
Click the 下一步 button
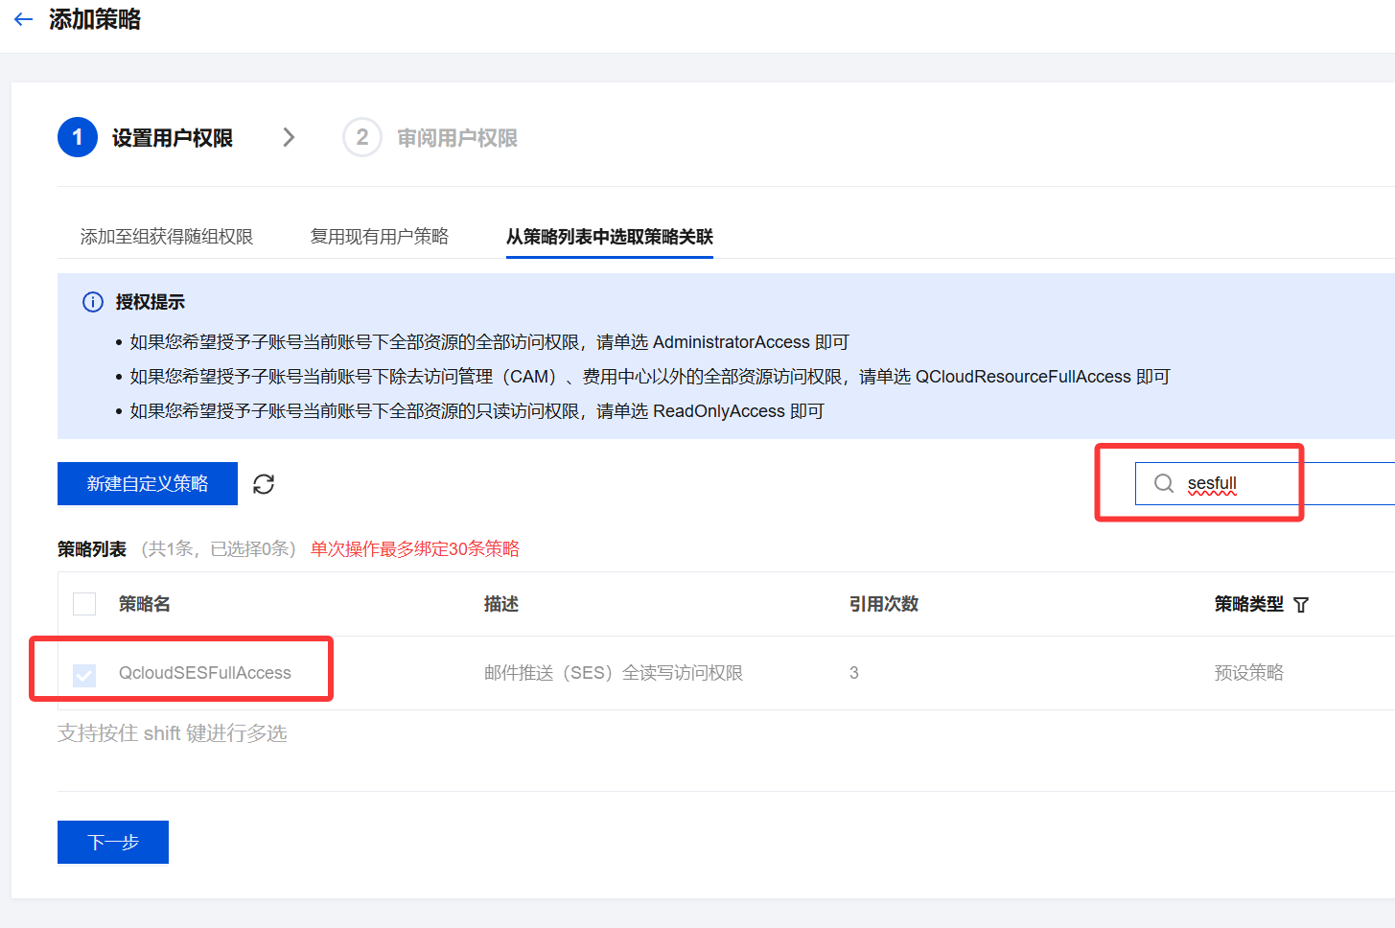(113, 843)
